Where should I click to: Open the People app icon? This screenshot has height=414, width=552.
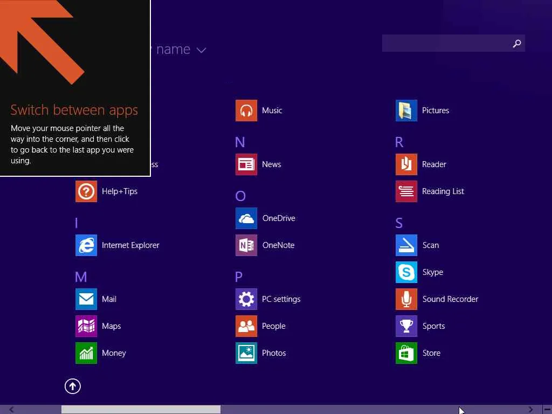pyautogui.click(x=246, y=326)
